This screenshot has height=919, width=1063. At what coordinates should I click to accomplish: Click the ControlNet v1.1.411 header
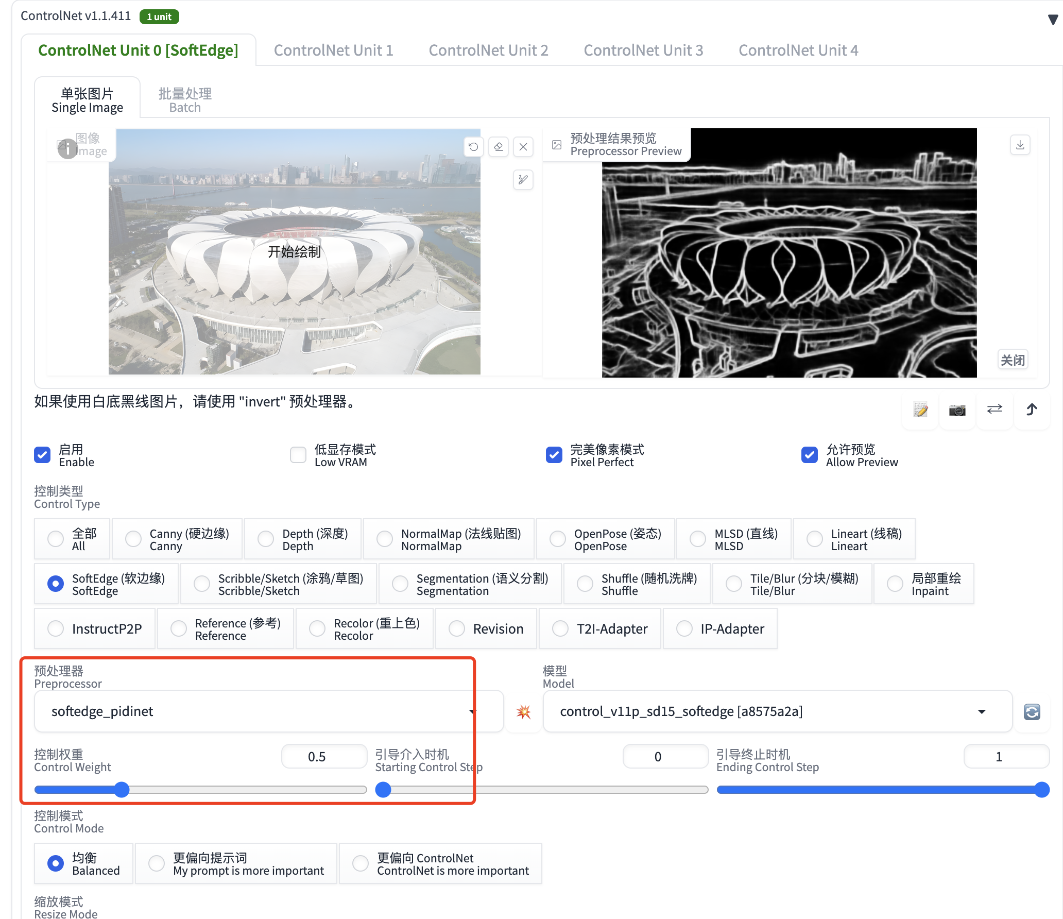tap(76, 16)
